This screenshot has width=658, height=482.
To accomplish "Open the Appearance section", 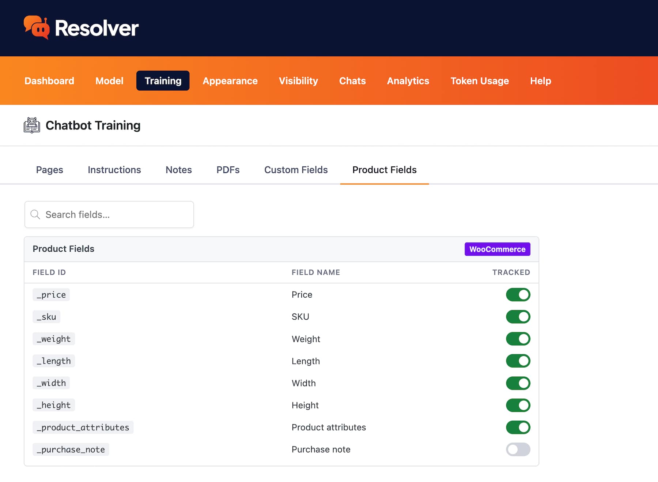I will click(230, 81).
